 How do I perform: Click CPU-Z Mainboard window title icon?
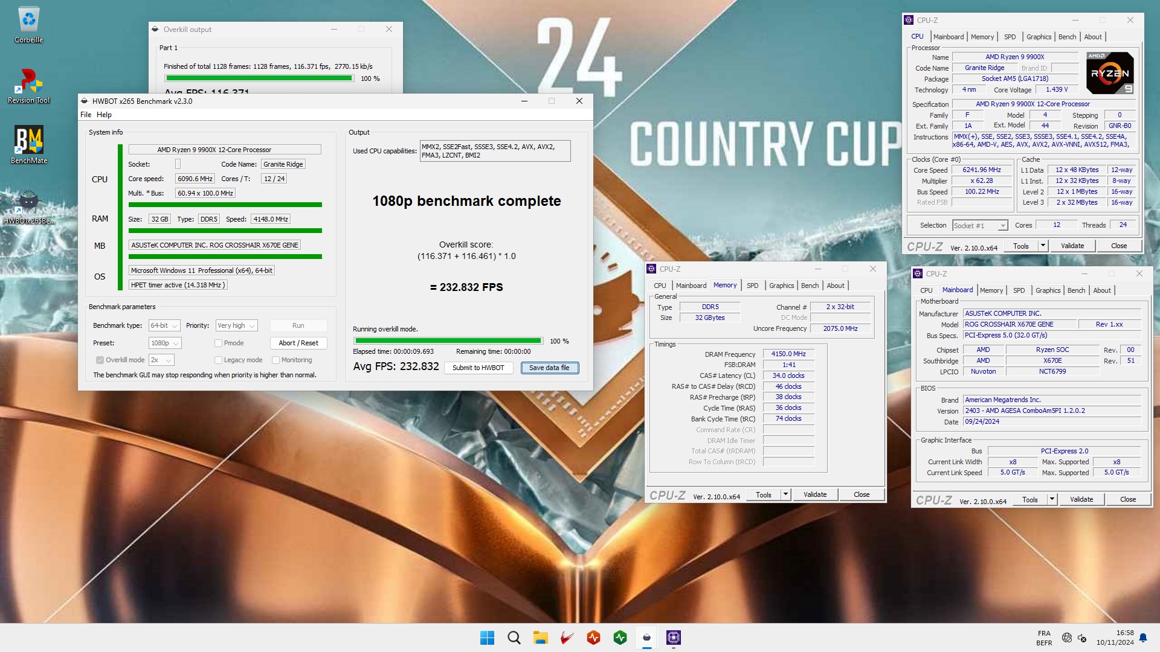[x=918, y=273]
